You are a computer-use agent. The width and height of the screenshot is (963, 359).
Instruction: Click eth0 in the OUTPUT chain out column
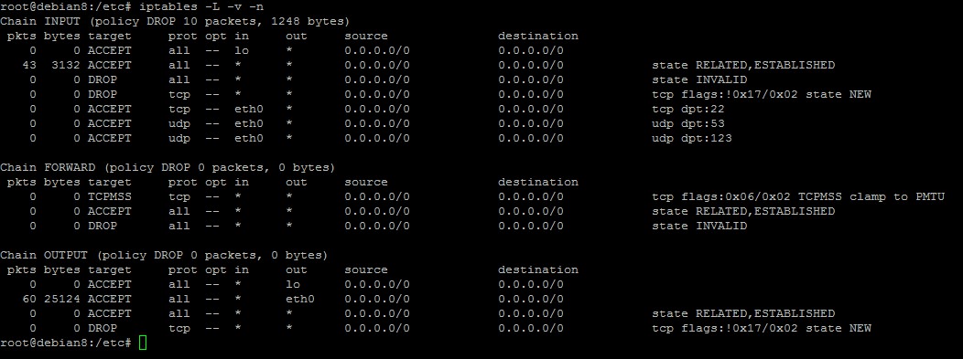(299, 299)
